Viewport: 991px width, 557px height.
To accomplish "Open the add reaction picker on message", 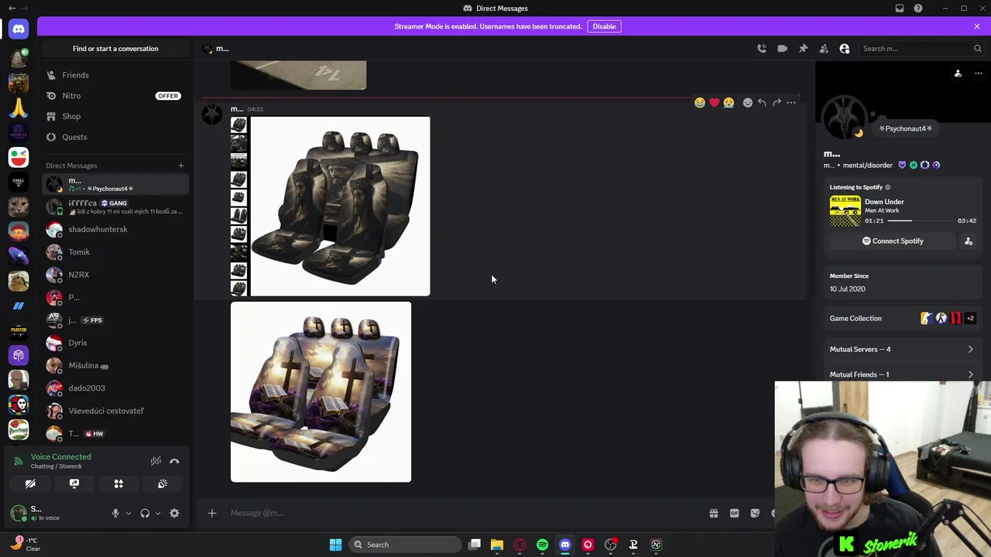I will click(x=747, y=103).
